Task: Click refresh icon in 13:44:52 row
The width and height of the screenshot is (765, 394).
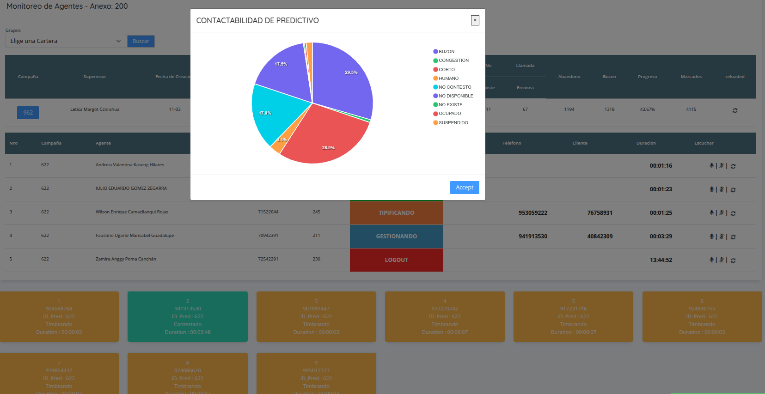Action: point(733,261)
